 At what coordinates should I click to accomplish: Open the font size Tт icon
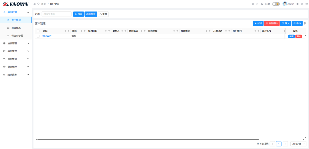(262, 4)
